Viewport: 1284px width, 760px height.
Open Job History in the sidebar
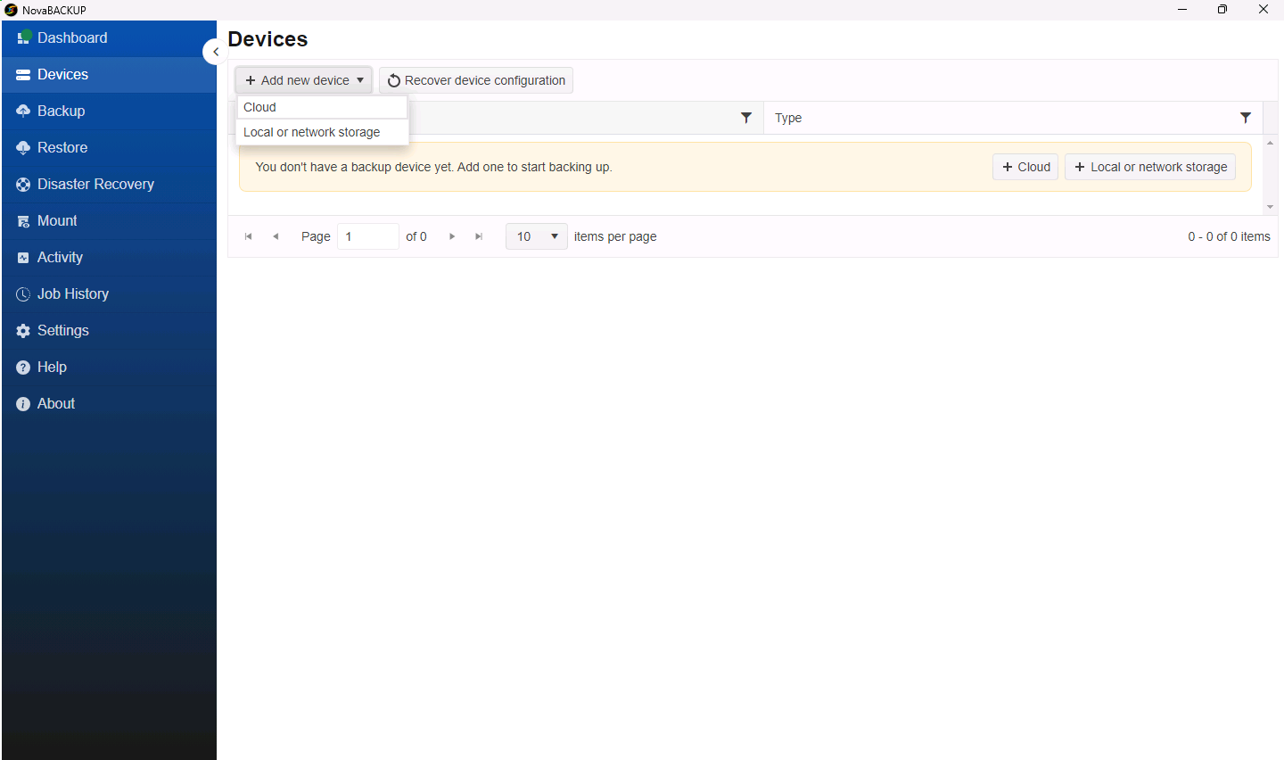pos(109,294)
